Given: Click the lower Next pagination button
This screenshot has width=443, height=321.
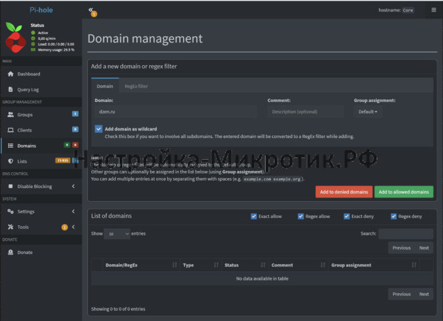Looking at the screenshot, I should click(x=424, y=294).
